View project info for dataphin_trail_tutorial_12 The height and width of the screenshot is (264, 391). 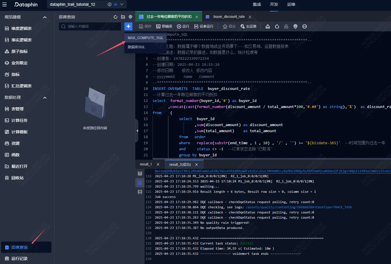click(109, 4)
